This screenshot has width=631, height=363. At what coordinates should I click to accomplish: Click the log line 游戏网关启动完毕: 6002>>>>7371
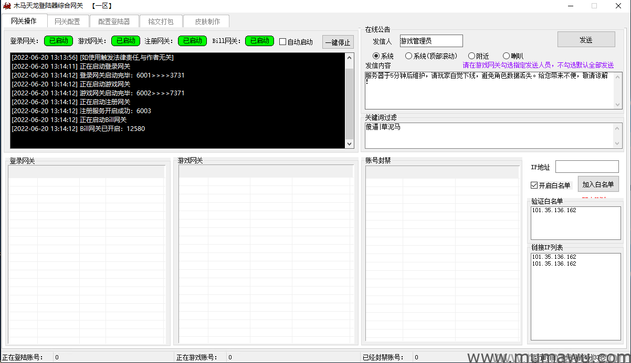[x=98, y=93]
